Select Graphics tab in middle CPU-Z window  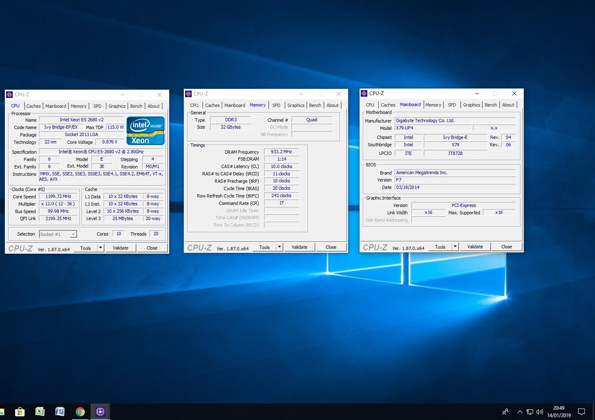coord(296,105)
